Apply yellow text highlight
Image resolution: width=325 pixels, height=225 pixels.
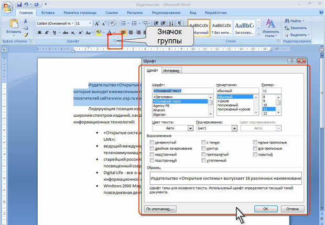point(99,32)
